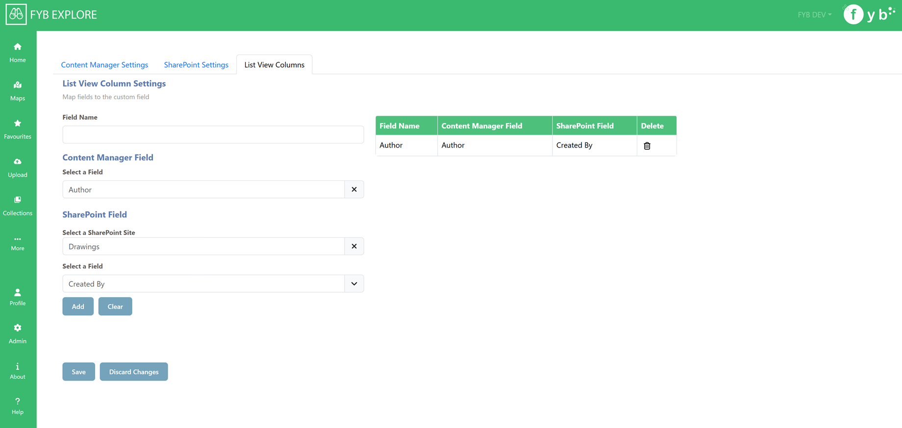Clear the Drawings SharePoint site selection
Viewport: 902px width, 428px height.
click(354, 246)
